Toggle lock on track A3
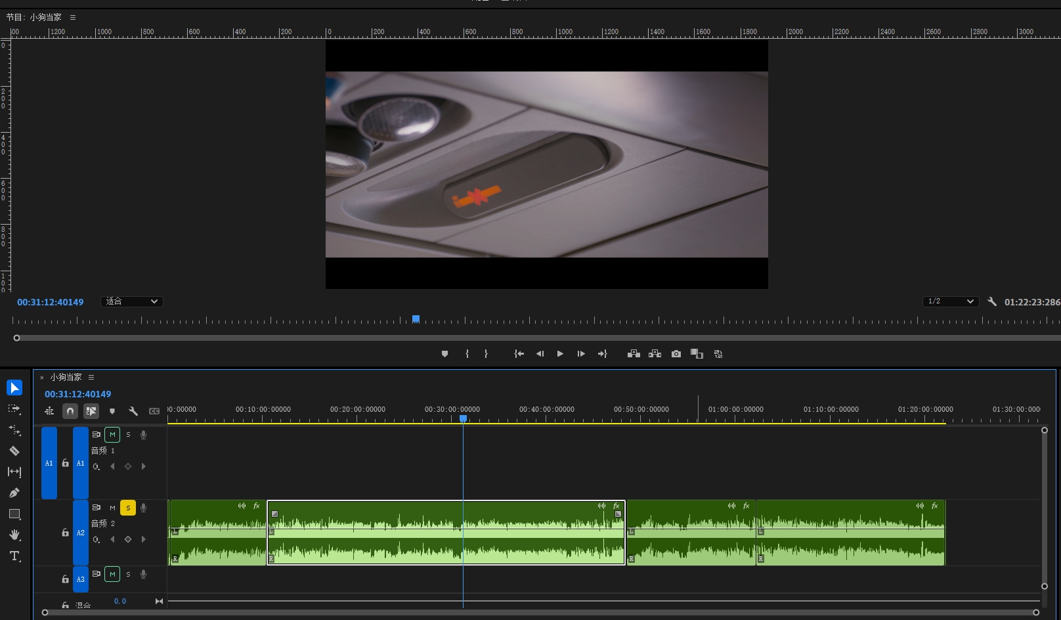The width and height of the screenshot is (1061, 620). 65,579
